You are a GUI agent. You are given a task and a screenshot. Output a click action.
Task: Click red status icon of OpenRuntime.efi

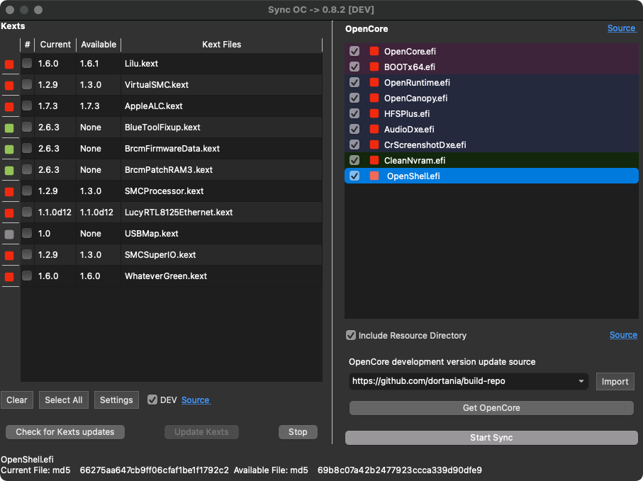[374, 82]
